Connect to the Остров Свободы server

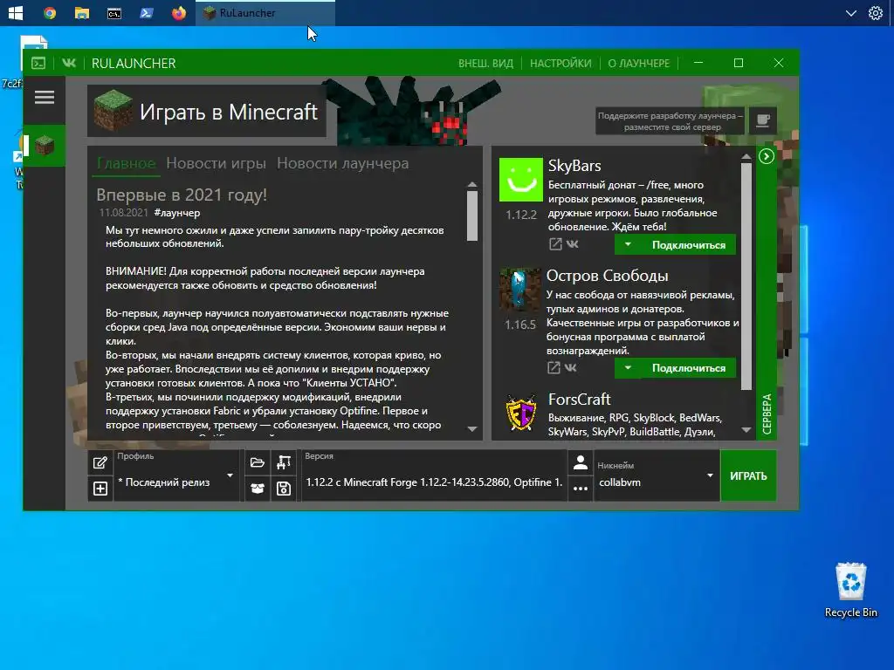[x=688, y=368]
